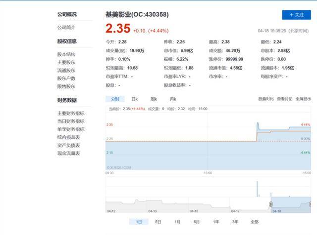
Task: Select the 1日 time range
Action: 139,222
